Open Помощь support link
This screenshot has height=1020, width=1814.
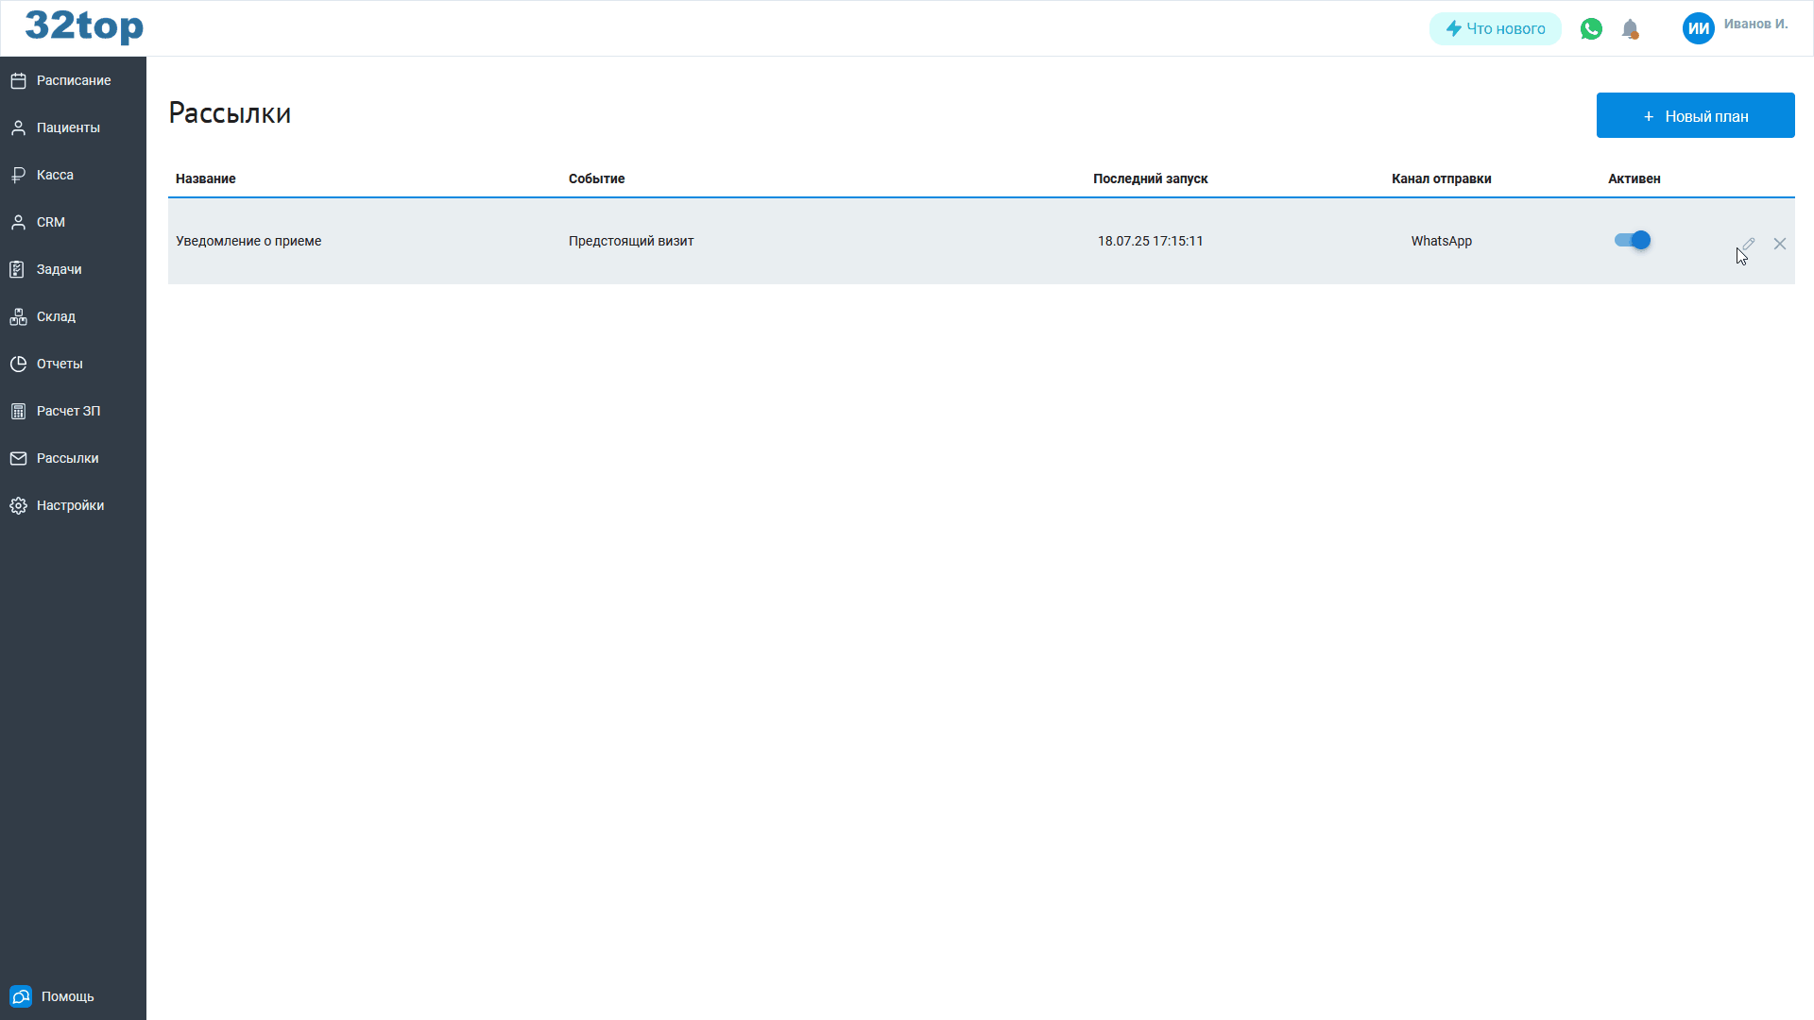[68, 996]
